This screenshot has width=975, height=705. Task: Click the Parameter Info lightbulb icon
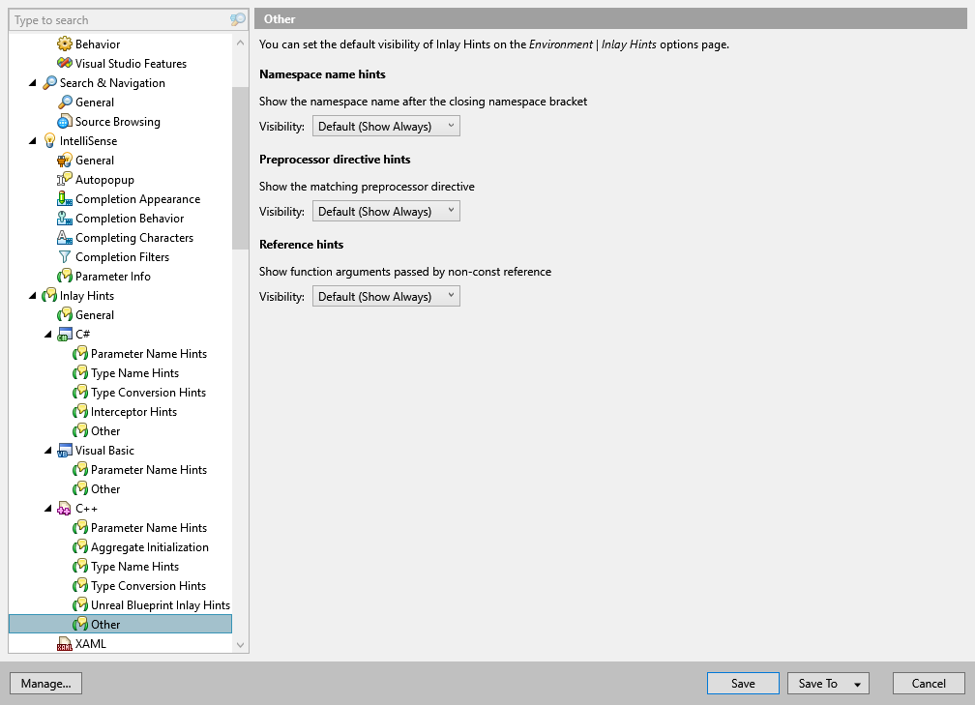click(66, 276)
